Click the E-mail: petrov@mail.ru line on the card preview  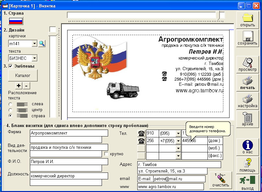[201, 84]
